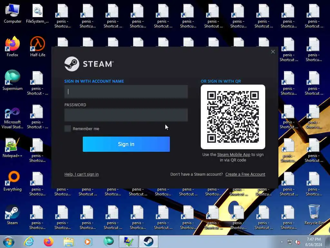This screenshot has height=248, width=330.
Task: Select the FileSystem_ desktop file
Action: (x=37, y=14)
